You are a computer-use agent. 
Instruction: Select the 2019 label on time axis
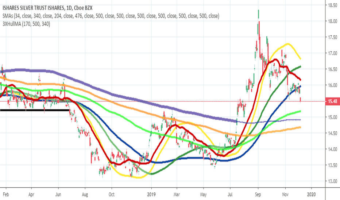pos(151,195)
